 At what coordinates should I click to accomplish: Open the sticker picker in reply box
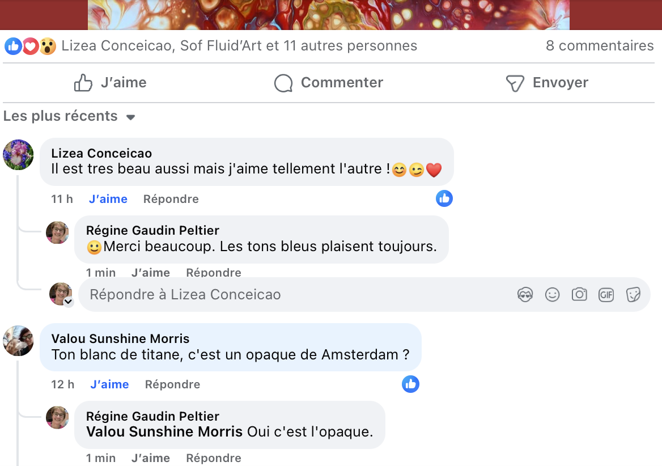633,295
